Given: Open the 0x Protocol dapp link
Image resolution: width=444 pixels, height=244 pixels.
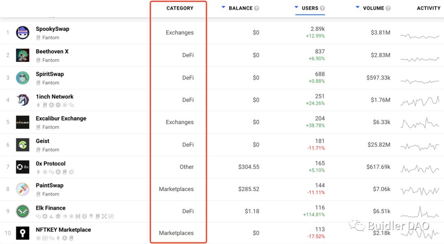Looking at the screenshot, I should click(x=51, y=164).
